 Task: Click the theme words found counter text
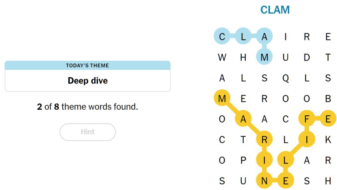pyautogui.click(x=87, y=107)
